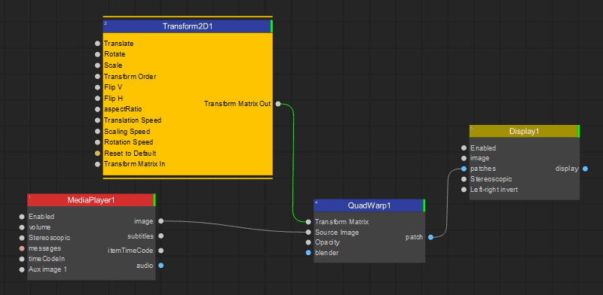The height and width of the screenshot is (295, 603).
Task: Click the 'Transform Order' label text
Action: point(130,77)
